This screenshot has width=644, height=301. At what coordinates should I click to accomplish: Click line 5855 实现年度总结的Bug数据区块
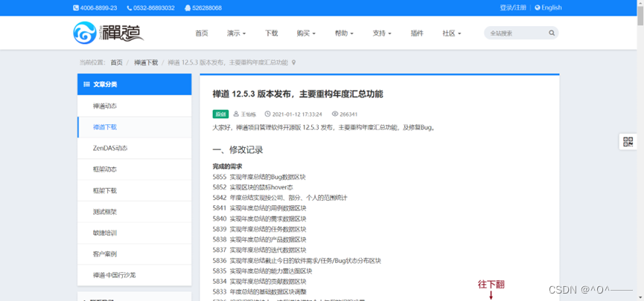pos(259,177)
